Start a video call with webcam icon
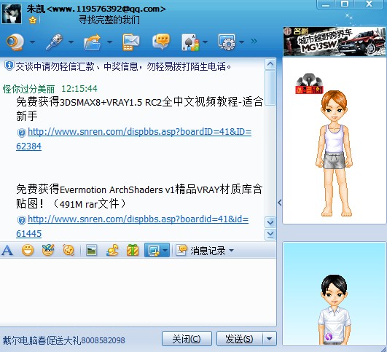The height and width of the screenshot is (352, 387). (x=15, y=42)
